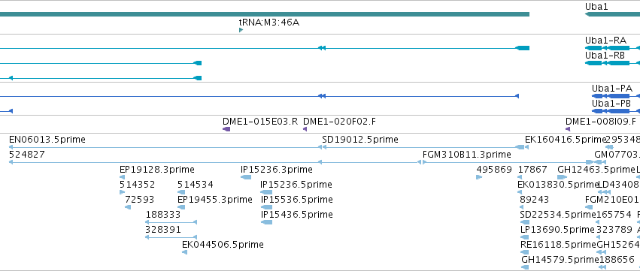Click the long teal gene bar
The width and height of the screenshot is (640, 271).
[265, 14]
